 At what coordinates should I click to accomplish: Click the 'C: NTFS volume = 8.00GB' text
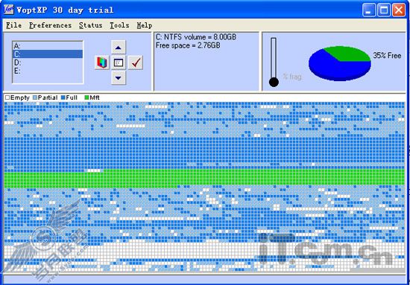[196, 37]
